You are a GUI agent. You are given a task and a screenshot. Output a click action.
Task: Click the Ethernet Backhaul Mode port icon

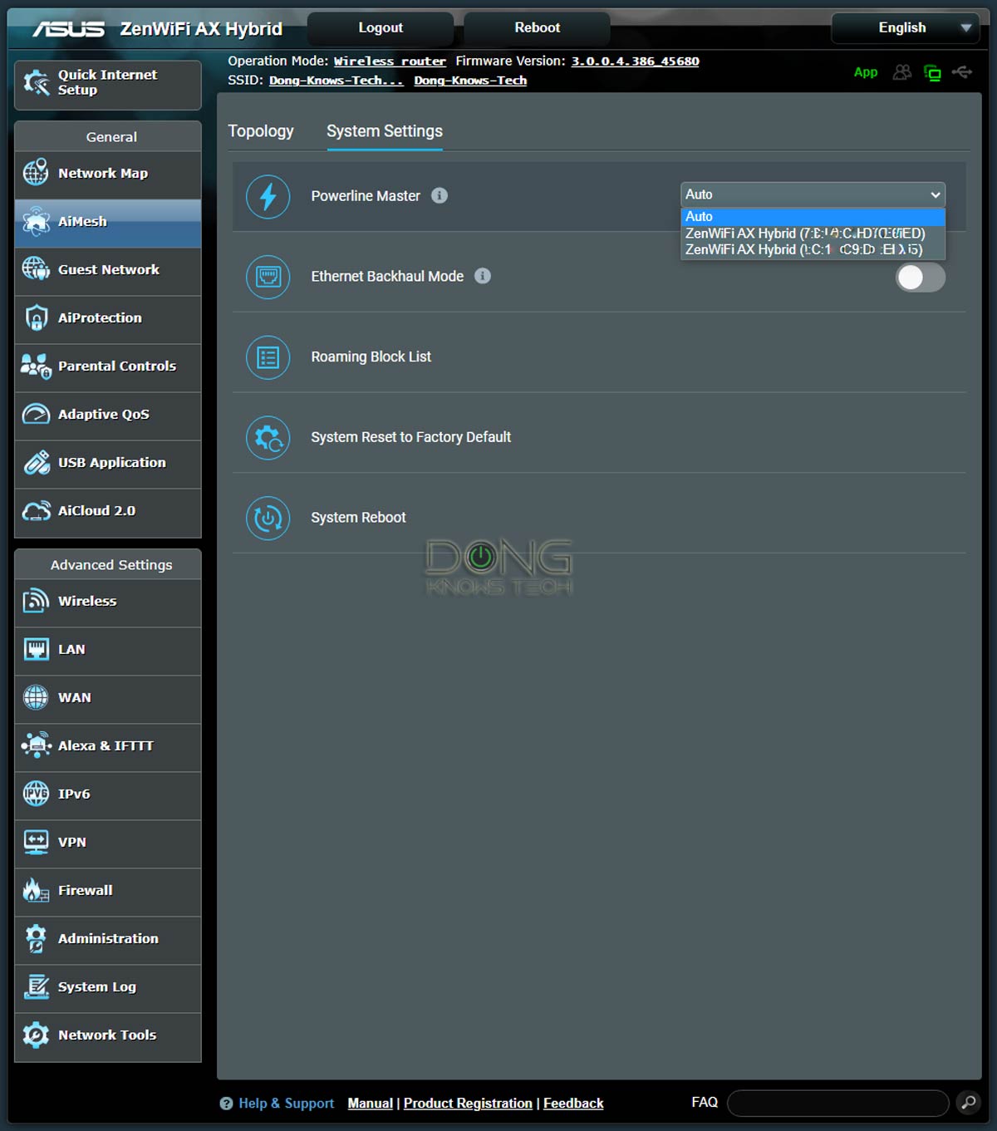[268, 277]
